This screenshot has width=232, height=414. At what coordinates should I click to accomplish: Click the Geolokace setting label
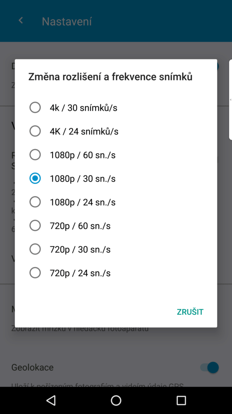[x=32, y=367]
